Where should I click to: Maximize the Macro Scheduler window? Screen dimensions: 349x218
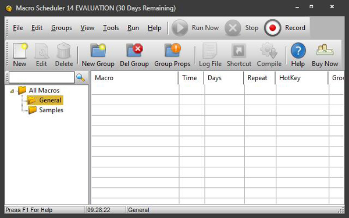coord(311,6)
